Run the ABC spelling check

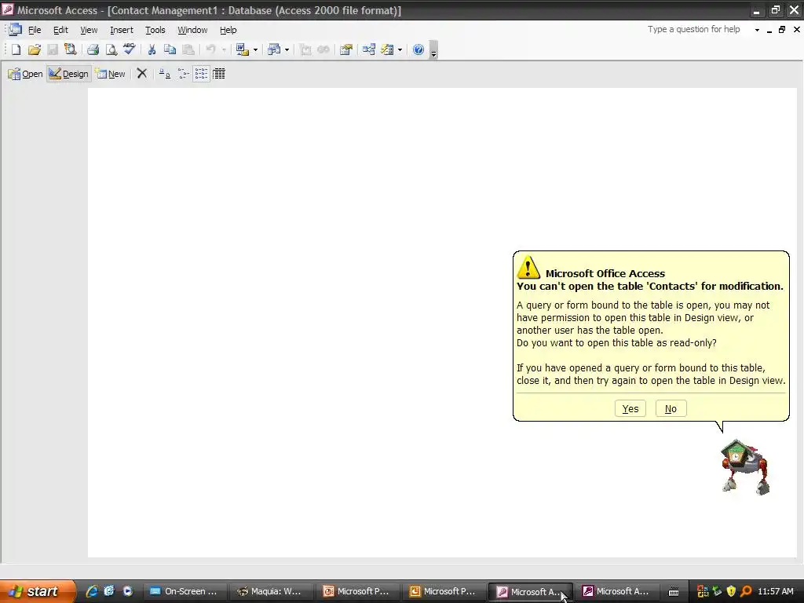coord(130,49)
